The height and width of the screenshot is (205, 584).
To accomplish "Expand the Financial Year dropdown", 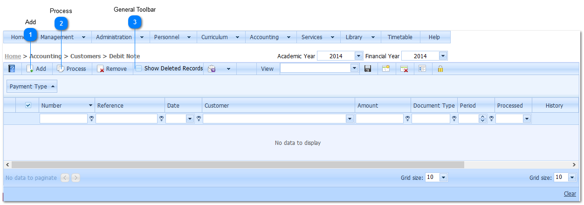I will pyautogui.click(x=443, y=56).
